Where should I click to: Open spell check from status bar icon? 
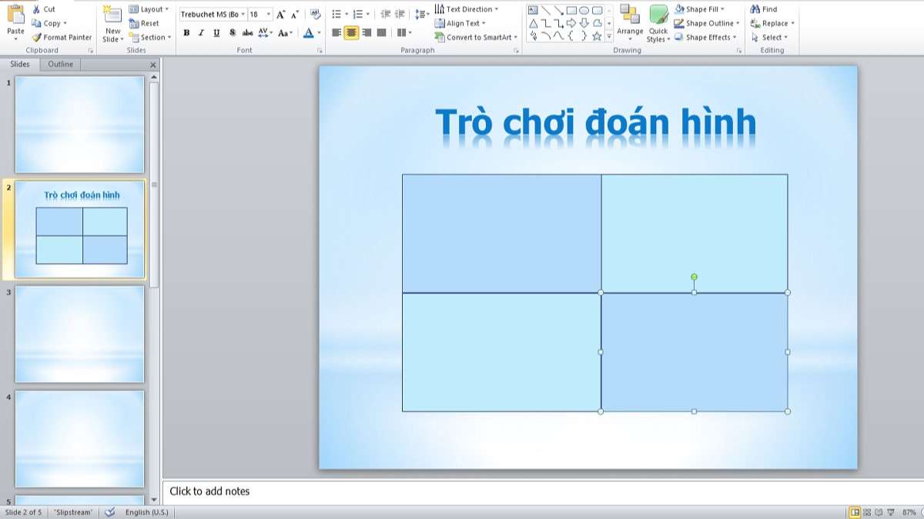(x=109, y=512)
